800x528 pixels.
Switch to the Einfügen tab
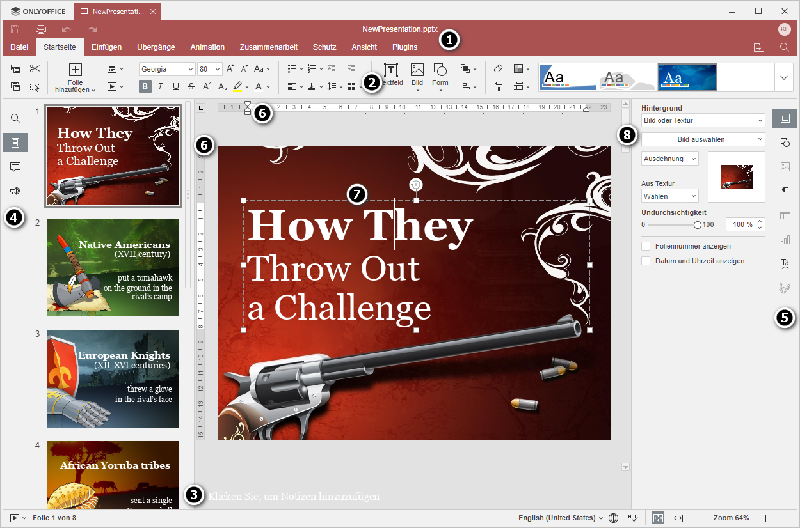tap(106, 47)
